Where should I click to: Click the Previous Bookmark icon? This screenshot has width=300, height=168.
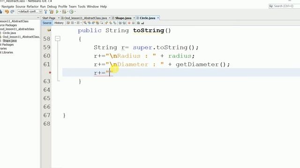click(x=106, y=23)
